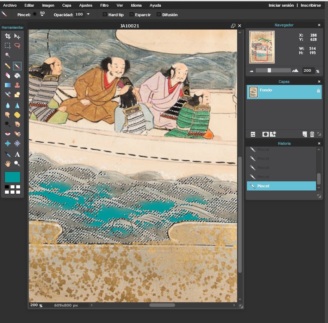Delete layer with trash icon
This screenshot has height=323, width=328.
click(312, 134)
